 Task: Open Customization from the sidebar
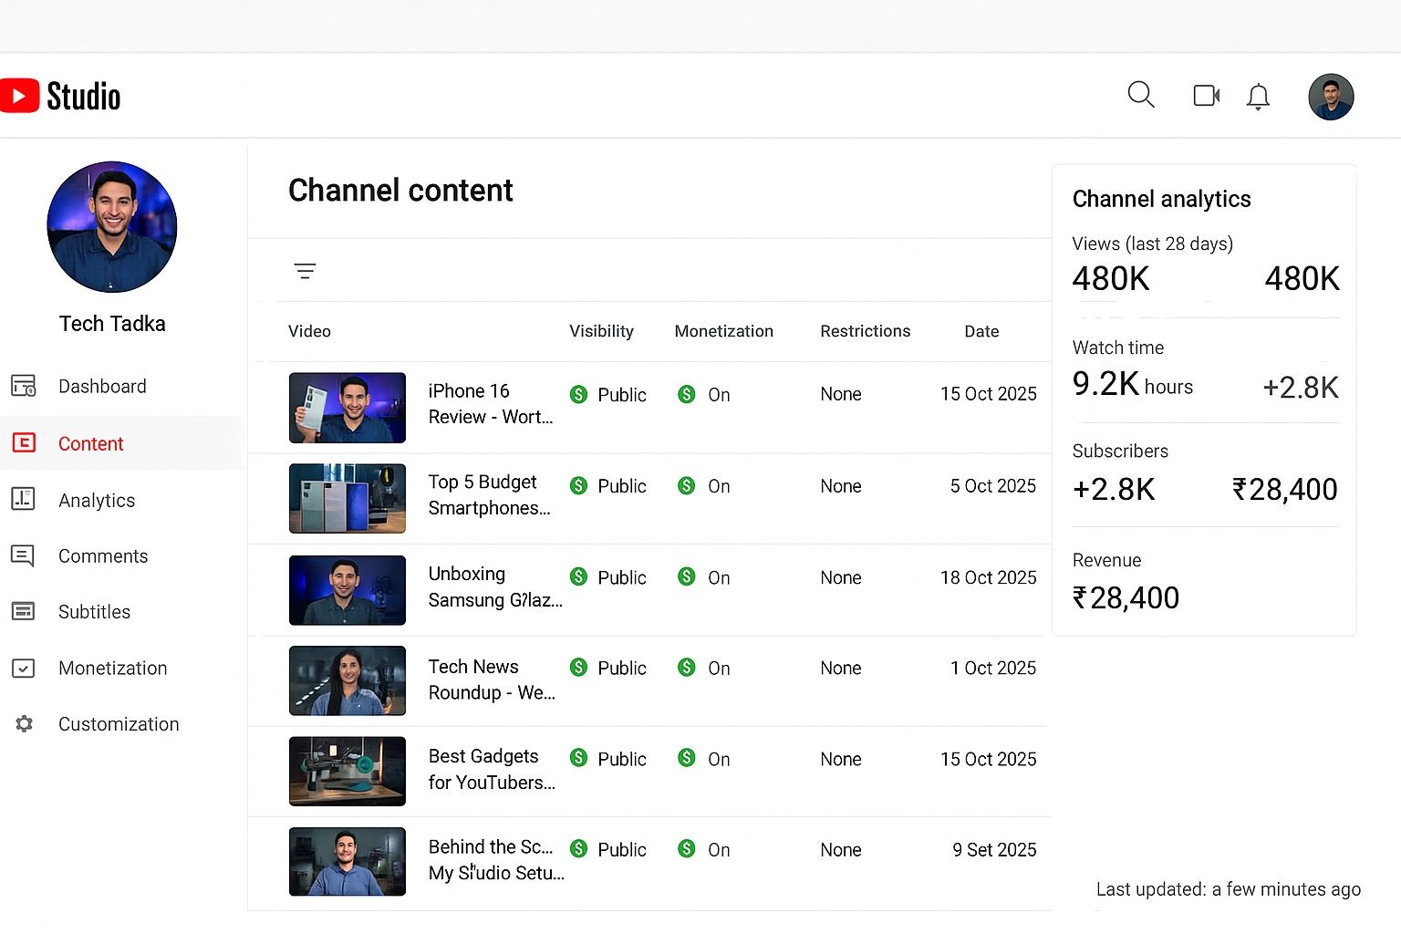(118, 723)
